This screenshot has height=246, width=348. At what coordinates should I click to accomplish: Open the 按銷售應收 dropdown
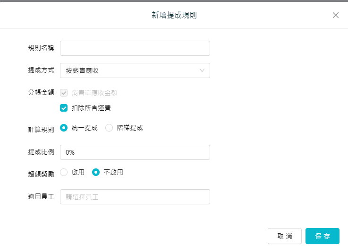click(x=135, y=70)
